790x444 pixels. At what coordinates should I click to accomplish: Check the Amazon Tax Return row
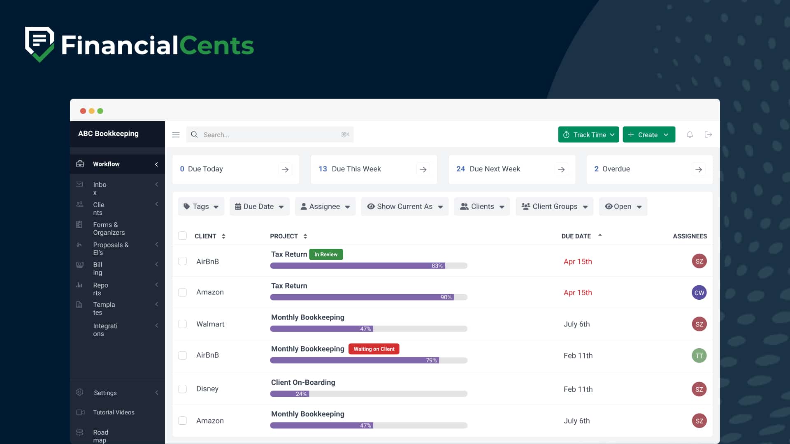coord(182,292)
